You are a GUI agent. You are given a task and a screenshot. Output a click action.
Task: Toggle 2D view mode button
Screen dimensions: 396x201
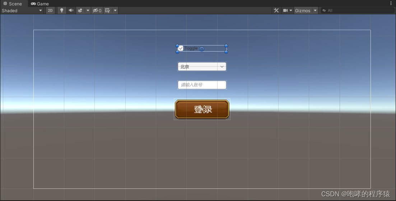pyautogui.click(x=50, y=11)
